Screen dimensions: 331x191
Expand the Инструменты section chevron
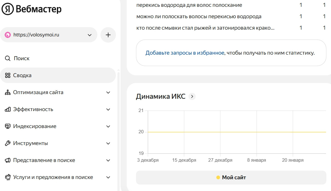(108, 143)
